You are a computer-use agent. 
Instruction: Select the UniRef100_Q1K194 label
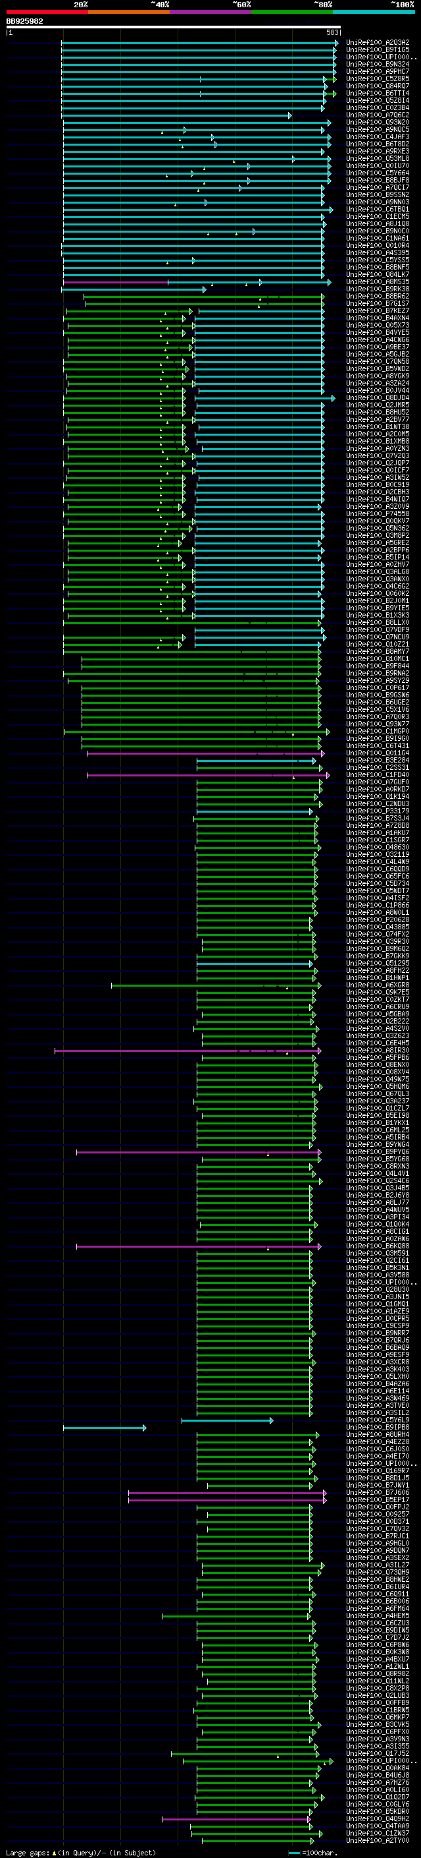pyautogui.click(x=378, y=796)
